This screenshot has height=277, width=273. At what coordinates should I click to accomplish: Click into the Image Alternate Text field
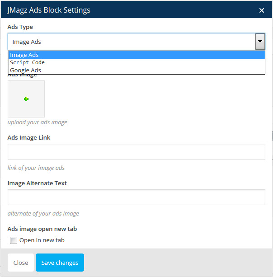[136, 197]
